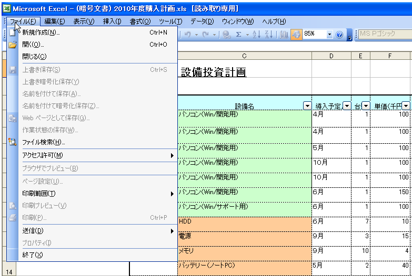This screenshot has height=276, width=412.
Task: Select the orange HDD cell
Action: tap(244, 222)
